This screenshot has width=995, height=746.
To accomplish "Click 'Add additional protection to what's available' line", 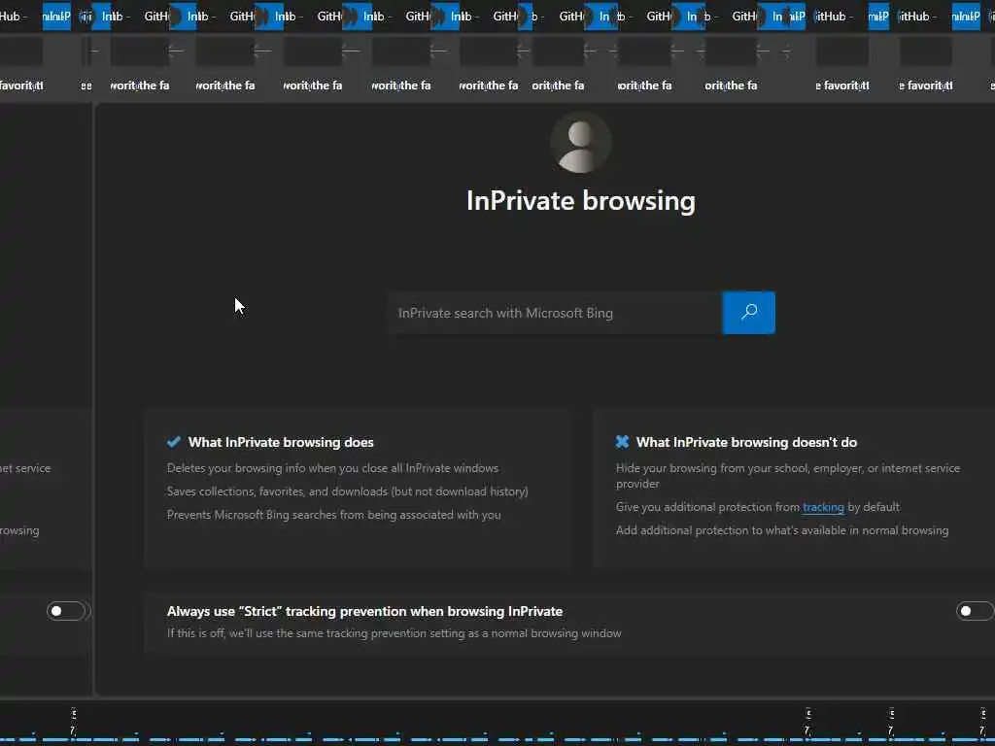I will (x=782, y=530).
